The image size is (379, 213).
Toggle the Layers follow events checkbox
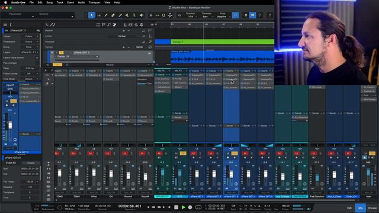tap(37, 58)
